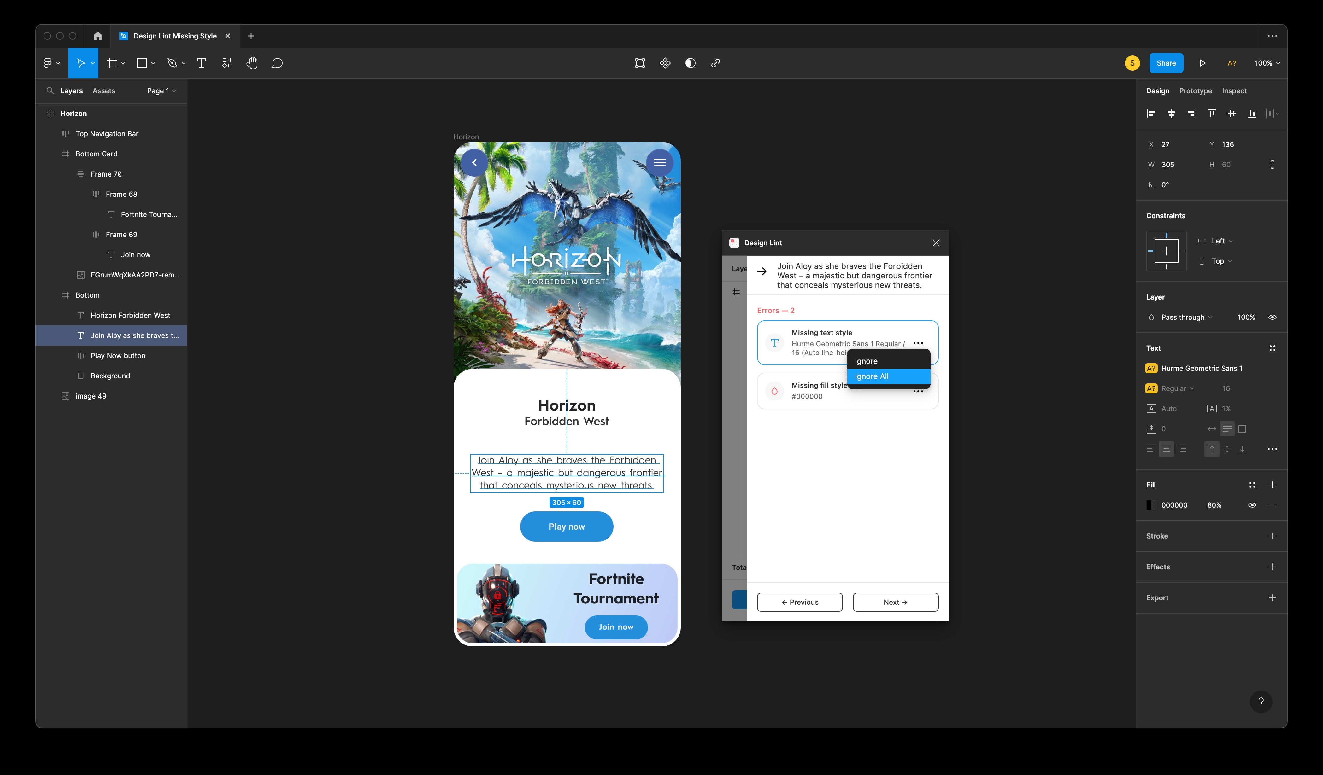This screenshot has width=1323, height=775.
Task: Toggle the mask contrast icon
Action: coord(691,63)
